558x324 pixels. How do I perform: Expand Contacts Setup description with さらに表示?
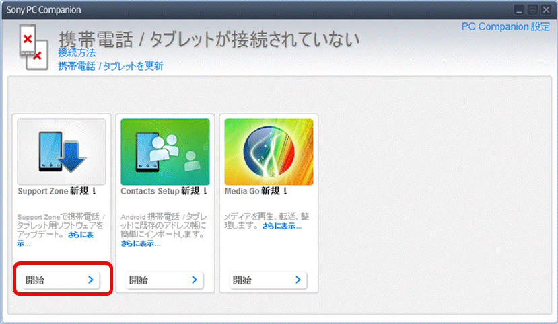pyautogui.click(x=141, y=244)
